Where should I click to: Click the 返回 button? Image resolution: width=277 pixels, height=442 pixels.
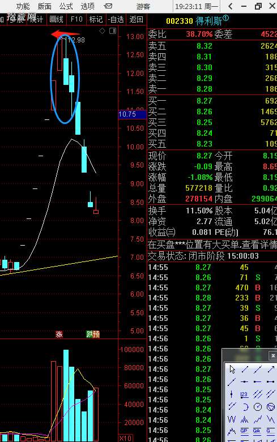pyautogui.click(x=137, y=19)
